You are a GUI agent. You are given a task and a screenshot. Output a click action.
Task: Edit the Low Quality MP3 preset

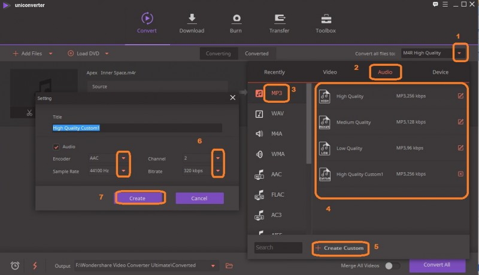point(460,148)
